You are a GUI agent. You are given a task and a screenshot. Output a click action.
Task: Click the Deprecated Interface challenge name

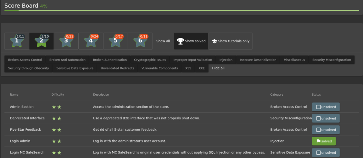tap(27, 118)
